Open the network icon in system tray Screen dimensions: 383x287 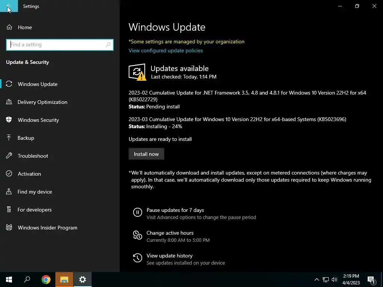[x=326, y=280]
